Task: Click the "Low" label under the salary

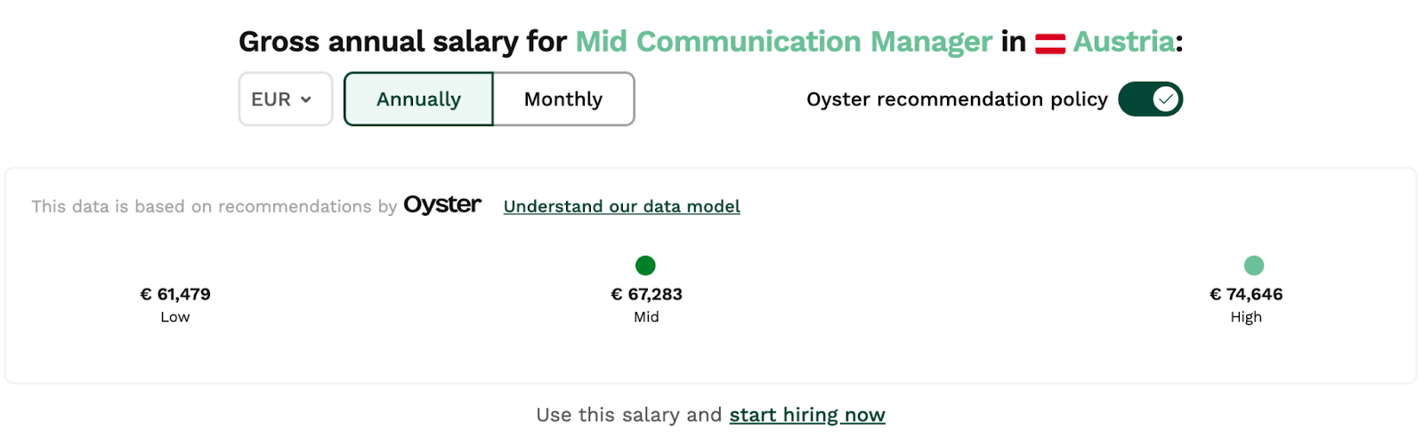Action: pos(175,317)
